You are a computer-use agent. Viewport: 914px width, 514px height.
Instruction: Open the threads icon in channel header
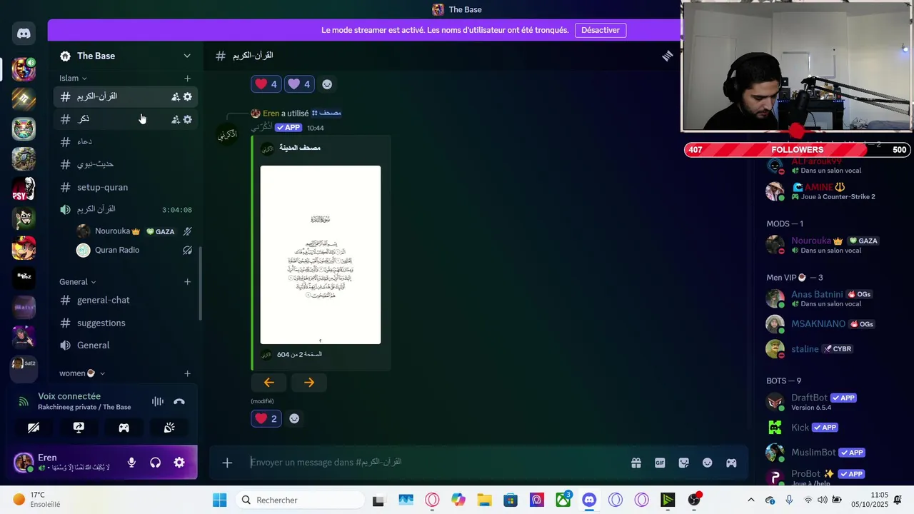667,56
